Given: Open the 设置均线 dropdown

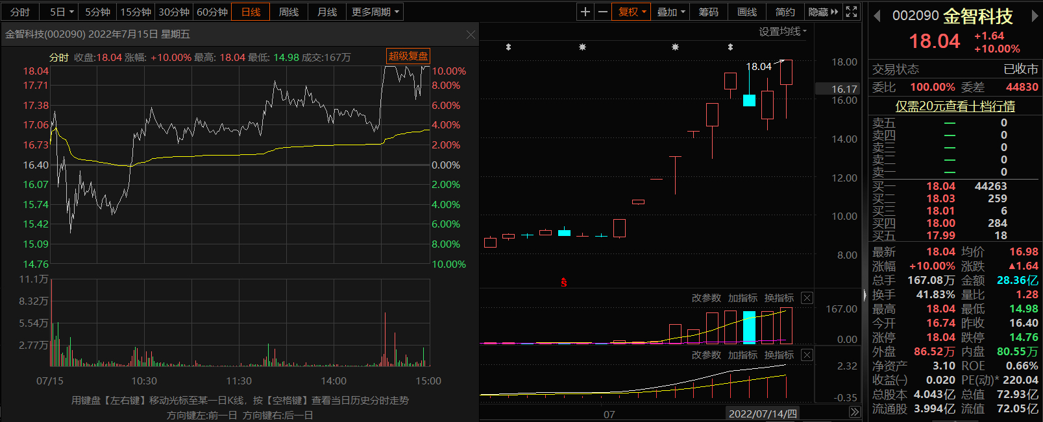Looking at the screenshot, I should pyautogui.click(x=783, y=31).
